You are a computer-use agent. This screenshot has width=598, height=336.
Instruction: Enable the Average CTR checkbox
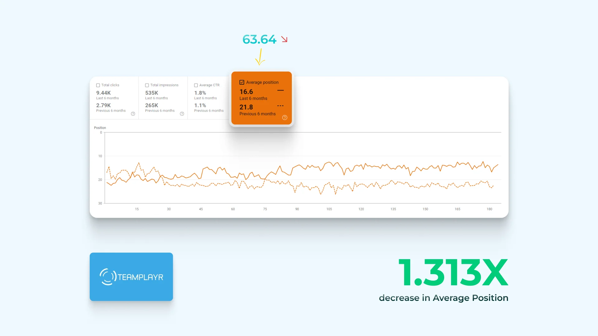pos(196,85)
